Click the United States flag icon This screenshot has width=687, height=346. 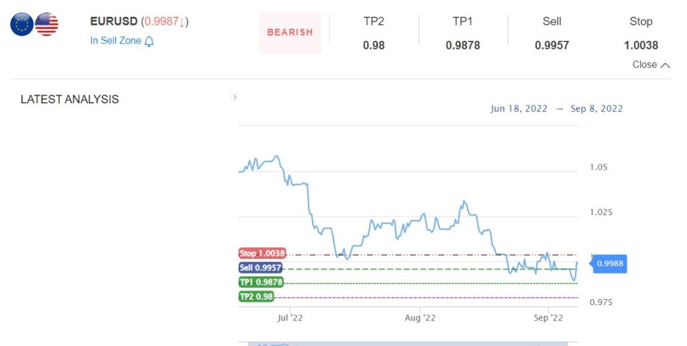tap(46, 24)
